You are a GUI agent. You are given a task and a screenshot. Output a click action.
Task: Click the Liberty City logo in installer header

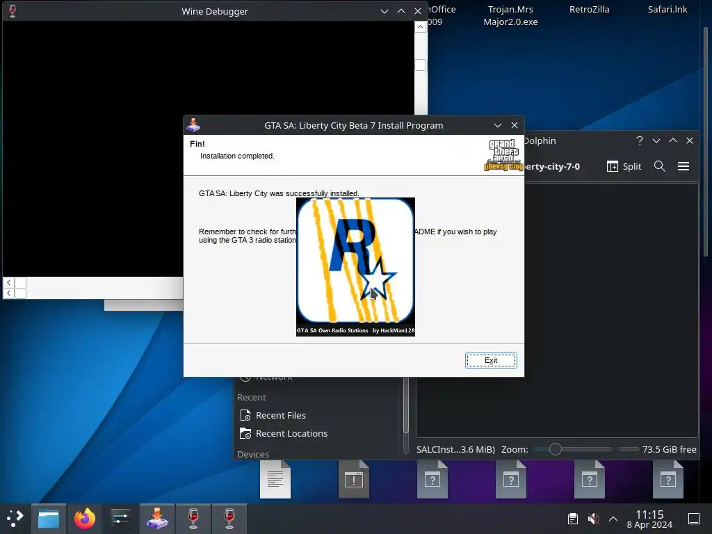click(503, 155)
